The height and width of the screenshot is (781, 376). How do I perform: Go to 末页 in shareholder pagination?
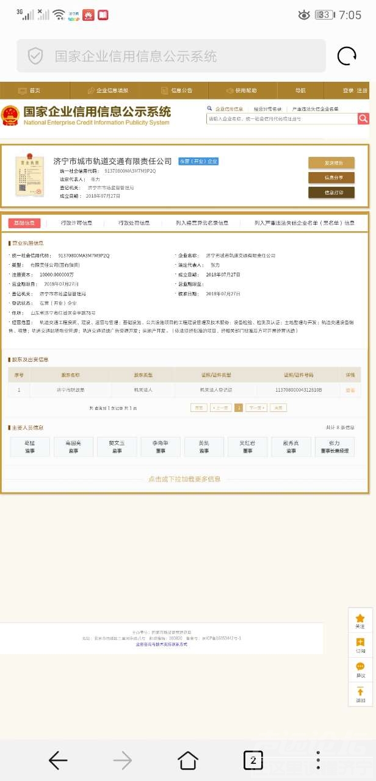point(278,408)
